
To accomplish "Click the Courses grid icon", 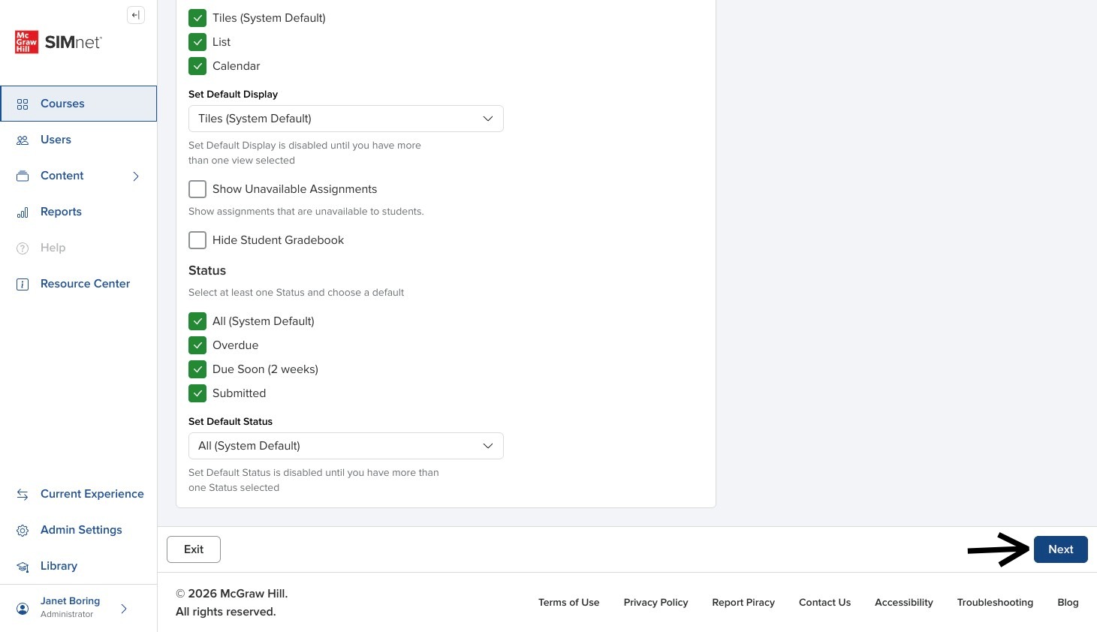I will [x=23, y=104].
